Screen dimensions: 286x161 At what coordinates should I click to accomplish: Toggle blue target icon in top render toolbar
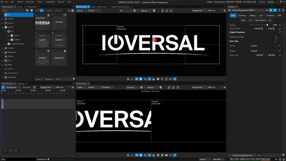175,79
